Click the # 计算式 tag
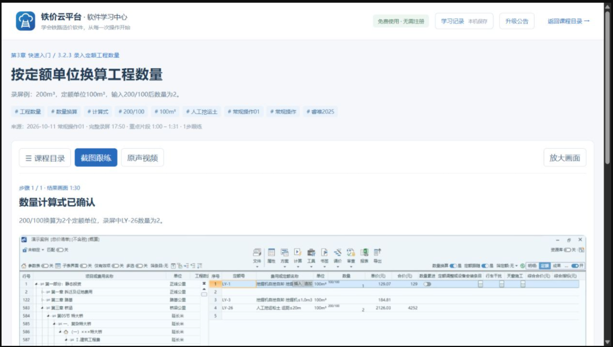This screenshot has width=613, height=347. (98, 111)
